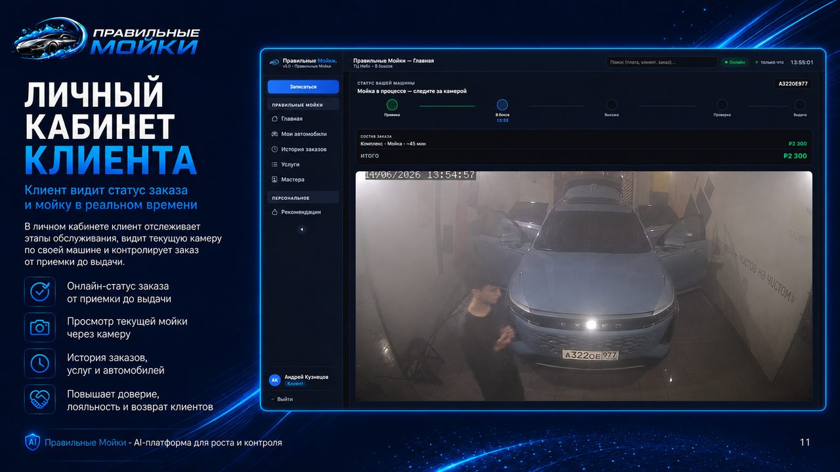Click the Онлайн status badge
The image size is (840, 472).
point(735,62)
